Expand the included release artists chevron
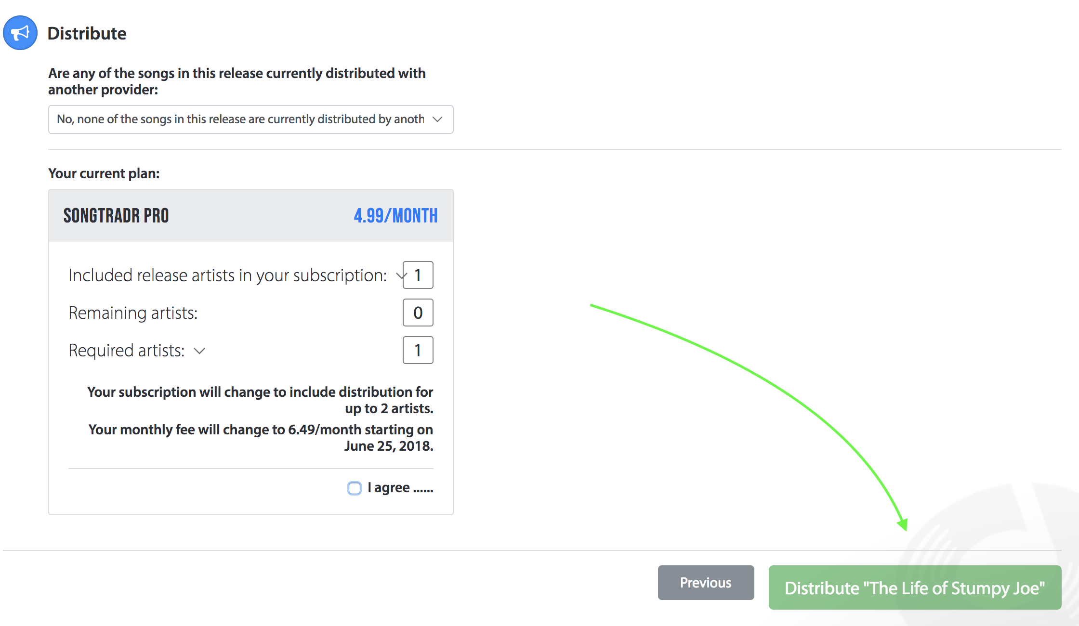1079x626 pixels. [x=400, y=276]
